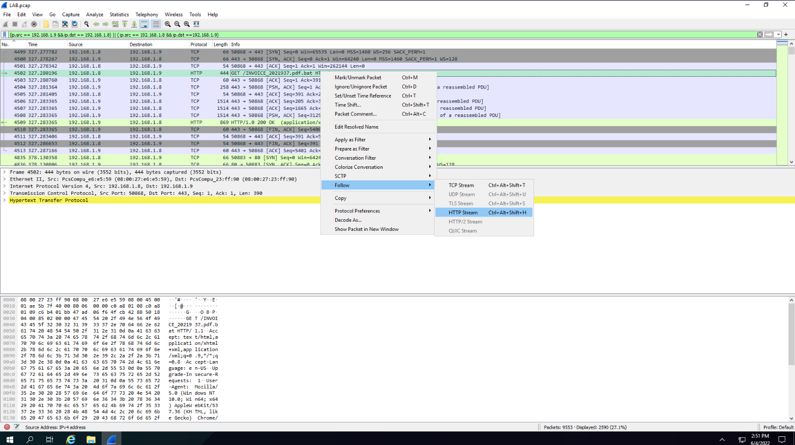The width and height of the screenshot is (795, 445).
Task: Click Show Packet in New Window
Action: point(366,229)
